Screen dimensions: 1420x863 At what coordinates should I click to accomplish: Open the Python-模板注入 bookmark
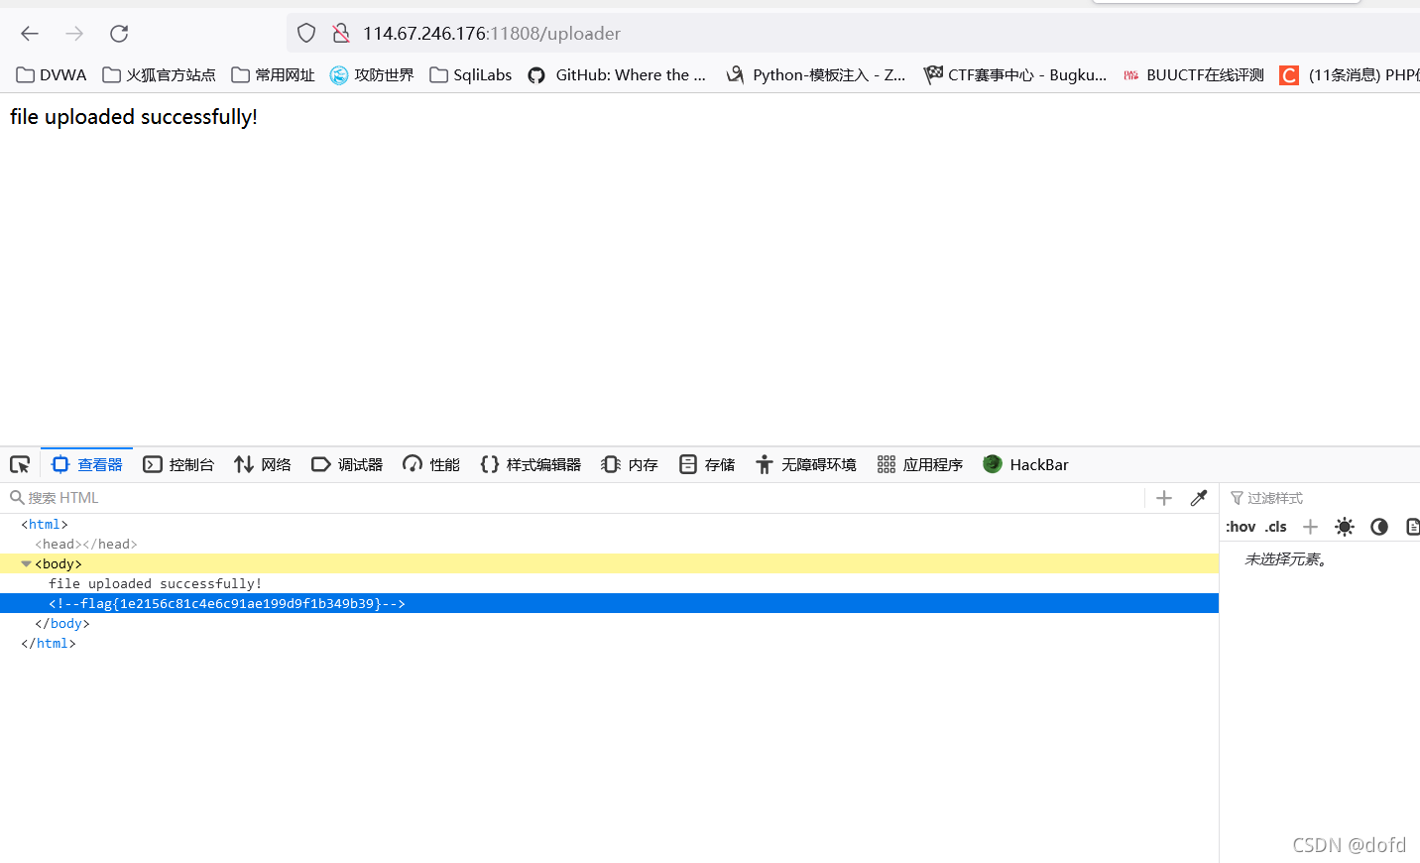(816, 75)
